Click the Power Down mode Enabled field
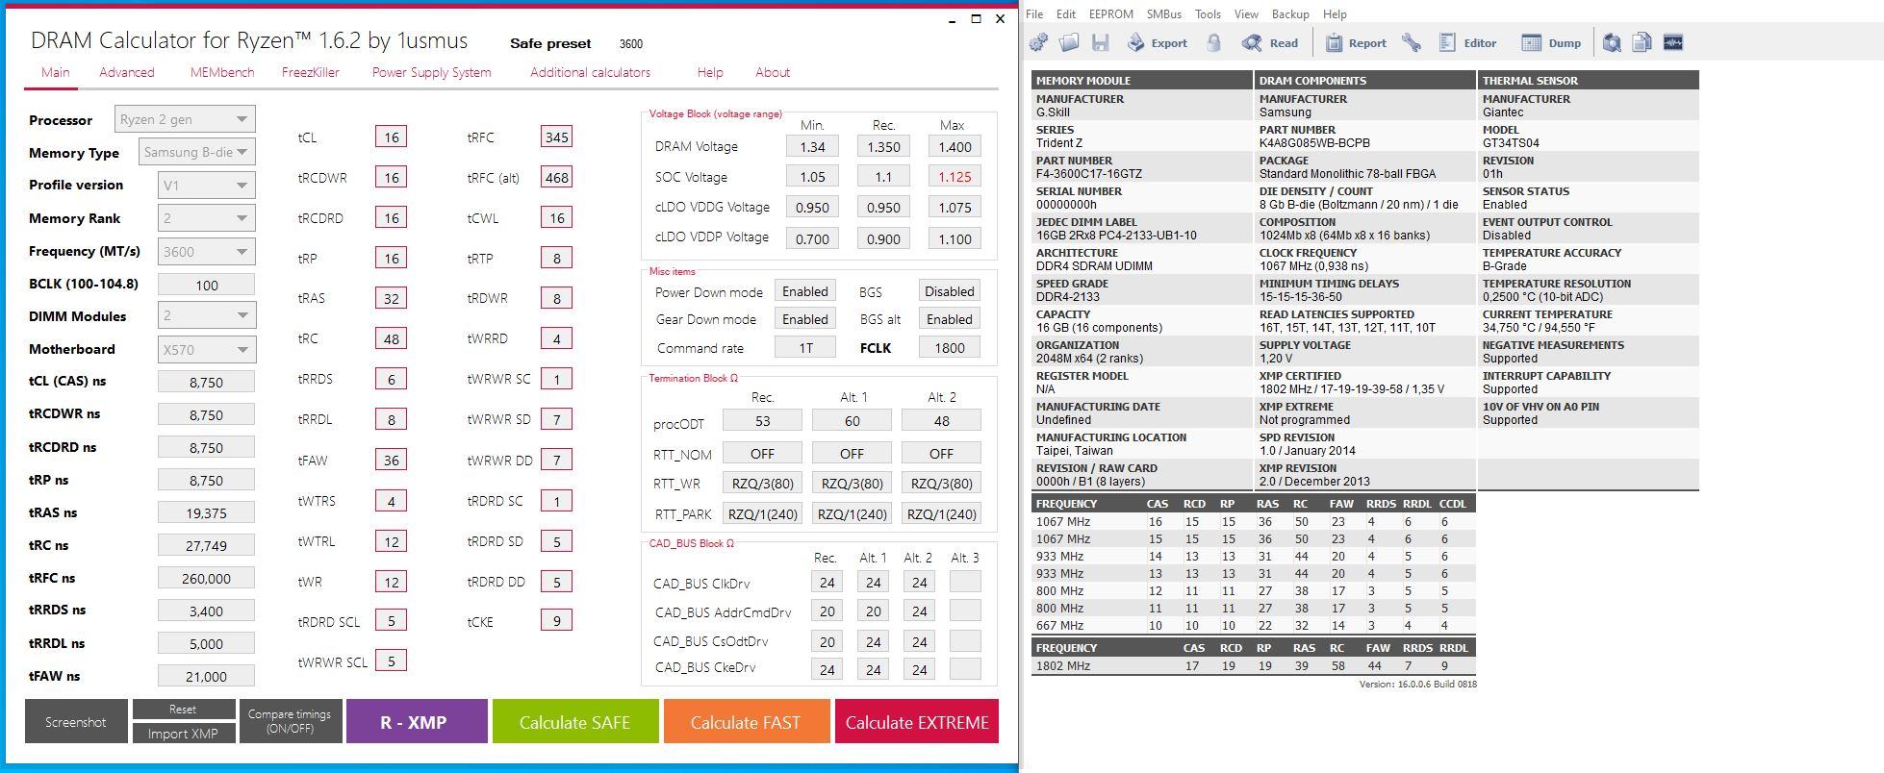Image resolution: width=1884 pixels, height=773 pixels. pyautogui.click(x=805, y=291)
